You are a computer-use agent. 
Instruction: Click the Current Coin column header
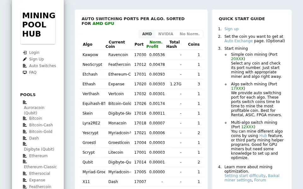(x=115, y=44)
